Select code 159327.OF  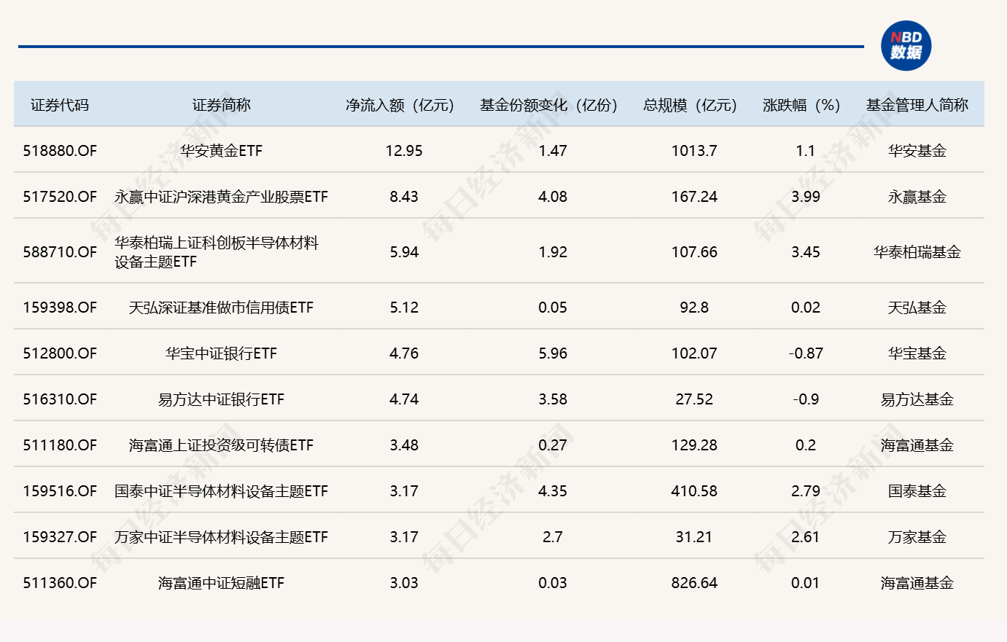pos(60,537)
